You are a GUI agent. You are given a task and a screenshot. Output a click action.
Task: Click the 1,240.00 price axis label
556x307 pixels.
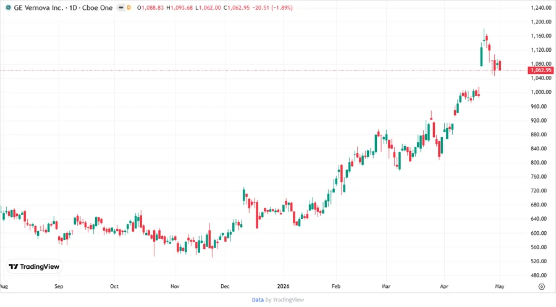coord(541,8)
